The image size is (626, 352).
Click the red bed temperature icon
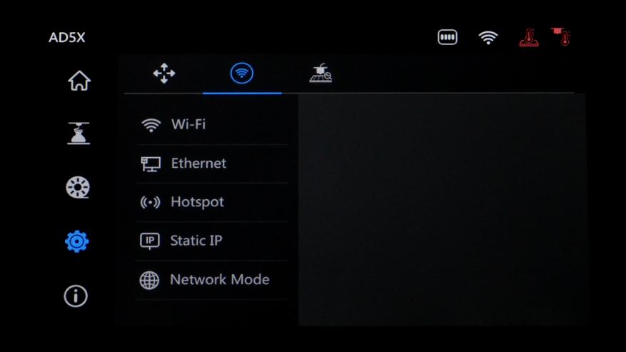[x=529, y=38]
